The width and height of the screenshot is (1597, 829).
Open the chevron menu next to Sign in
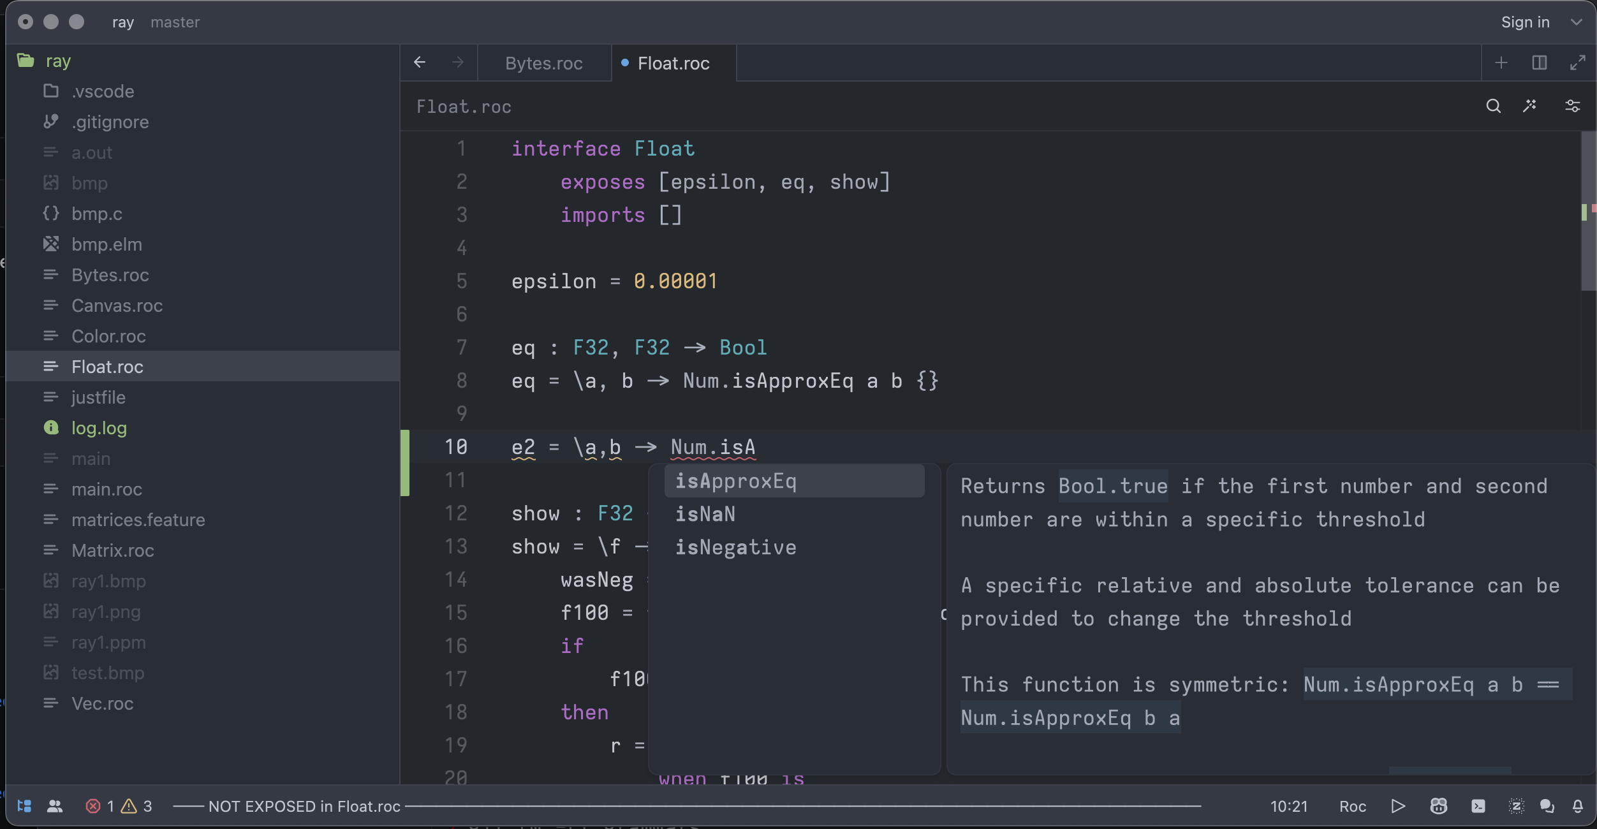1577,22
